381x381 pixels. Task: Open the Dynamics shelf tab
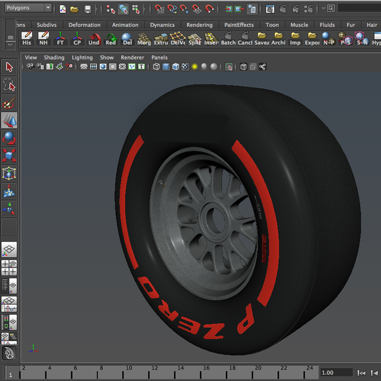click(x=162, y=25)
